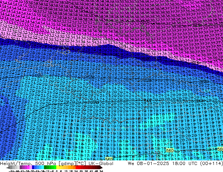Click the bright yellow swatch at legend zero
223x172 pixels.
pyautogui.click(x=57, y=167)
